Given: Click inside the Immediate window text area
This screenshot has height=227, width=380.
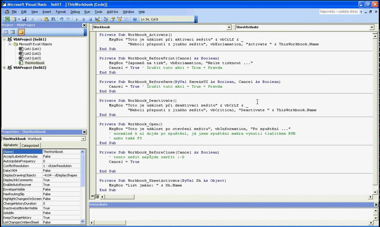Looking at the screenshot, I should [x=231, y=213].
